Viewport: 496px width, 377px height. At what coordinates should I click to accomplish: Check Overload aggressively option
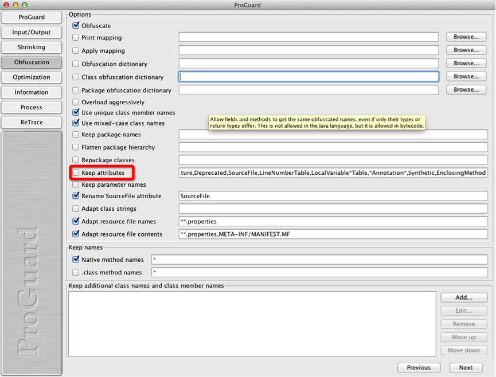click(x=76, y=102)
